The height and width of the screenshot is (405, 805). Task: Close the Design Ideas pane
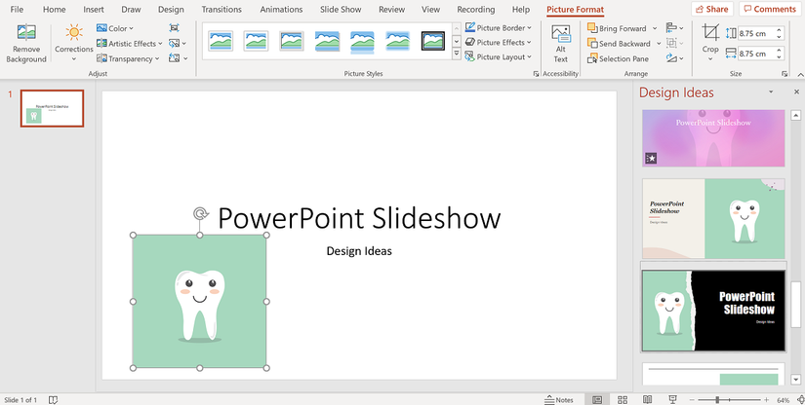tap(796, 92)
